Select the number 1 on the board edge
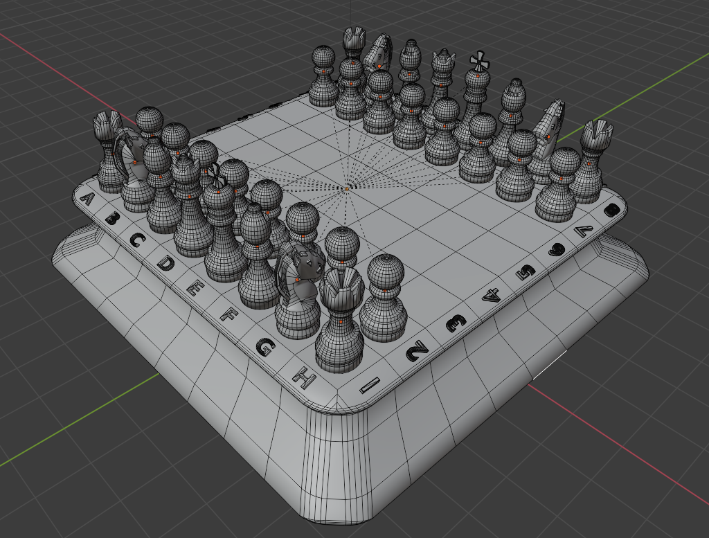 370,385
